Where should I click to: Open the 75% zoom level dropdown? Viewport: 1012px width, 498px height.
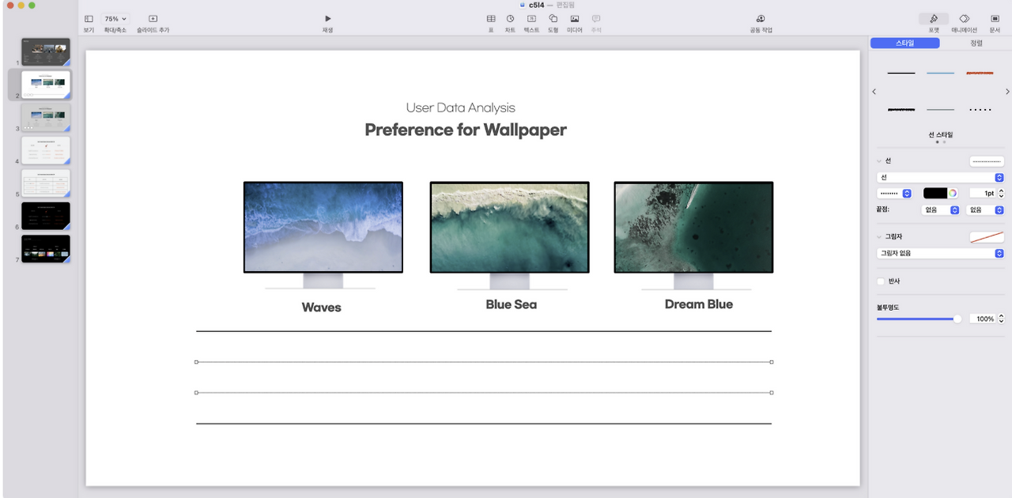(115, 18)
